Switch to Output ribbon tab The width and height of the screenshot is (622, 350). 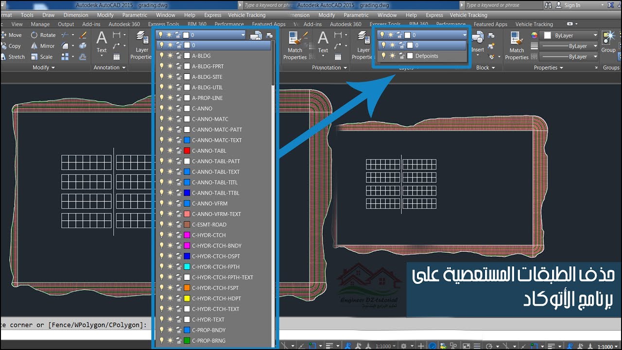pyautogui.click(x=66, y=24)
